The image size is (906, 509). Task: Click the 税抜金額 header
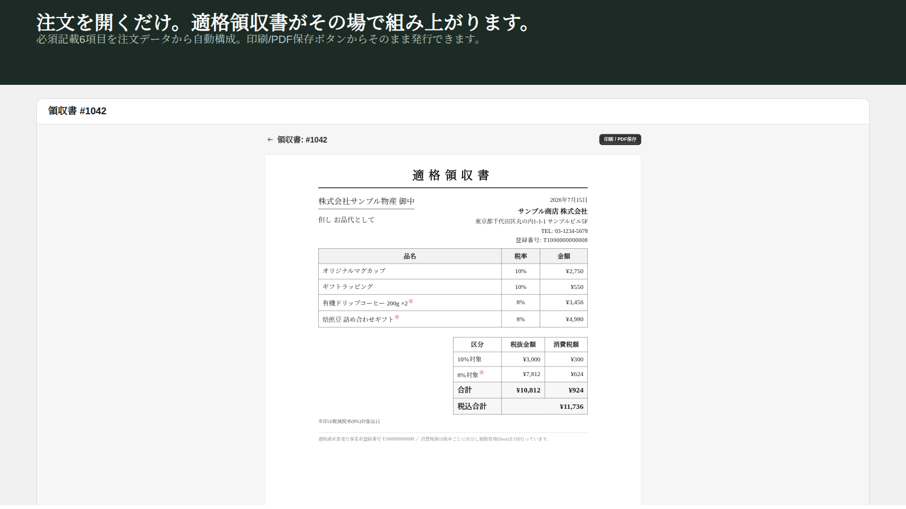click(x=523, y=344)
